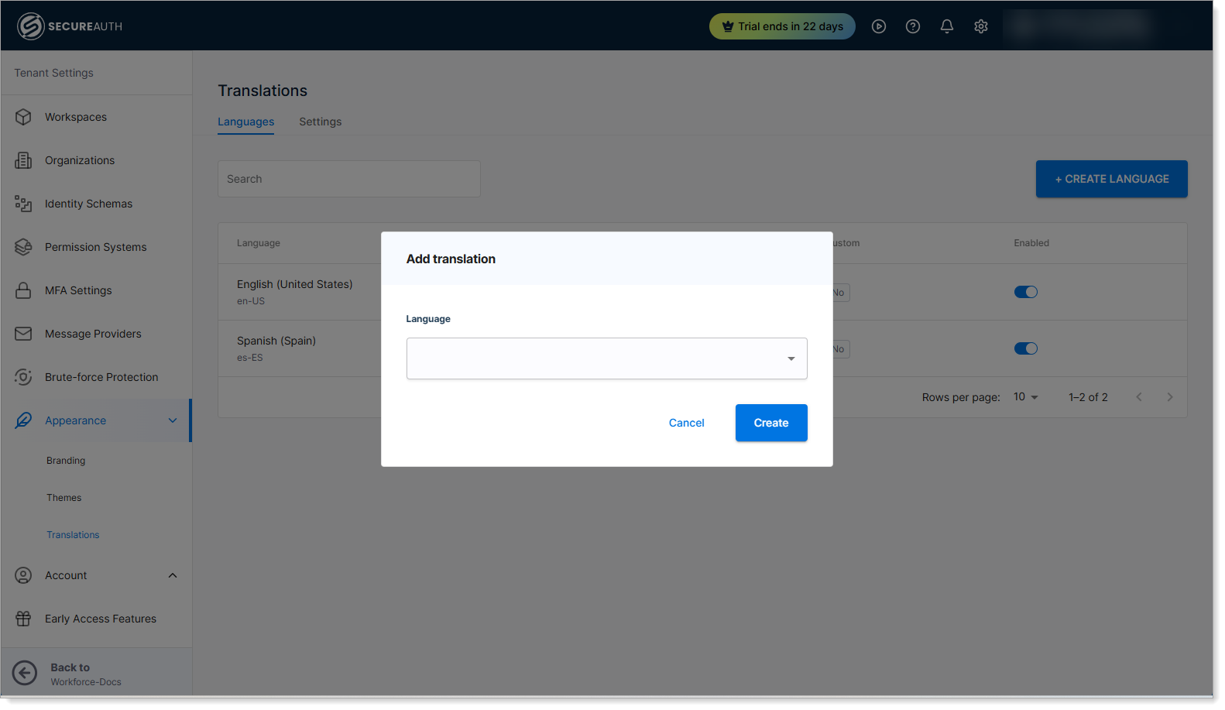
Task: Open the Language dropdown in dialog
Action: click(606, 358)
